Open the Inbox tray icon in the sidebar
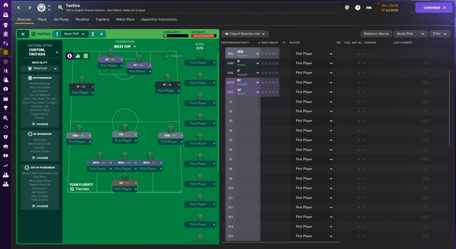Viewport: 456px width, 249px height. coord(5,15)
